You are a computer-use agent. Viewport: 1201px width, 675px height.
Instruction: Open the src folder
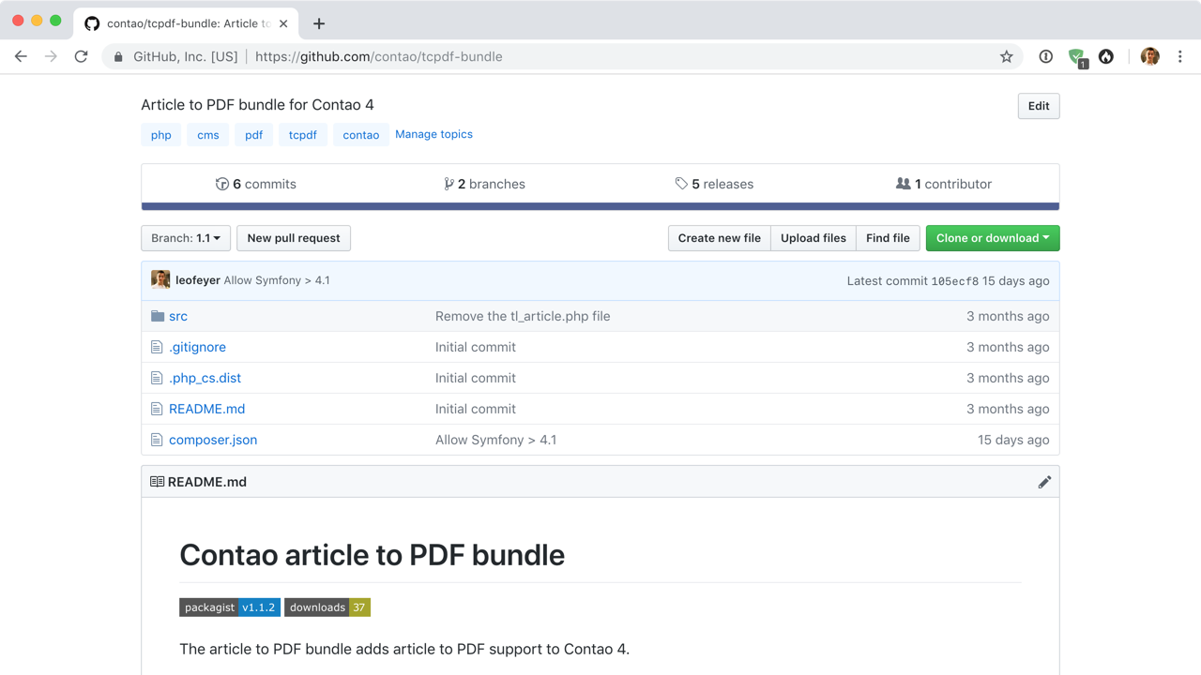click(x=178, y=316)
